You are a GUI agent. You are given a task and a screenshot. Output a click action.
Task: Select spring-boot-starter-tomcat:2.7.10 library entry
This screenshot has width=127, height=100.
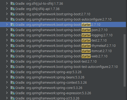tap(63, 51)
